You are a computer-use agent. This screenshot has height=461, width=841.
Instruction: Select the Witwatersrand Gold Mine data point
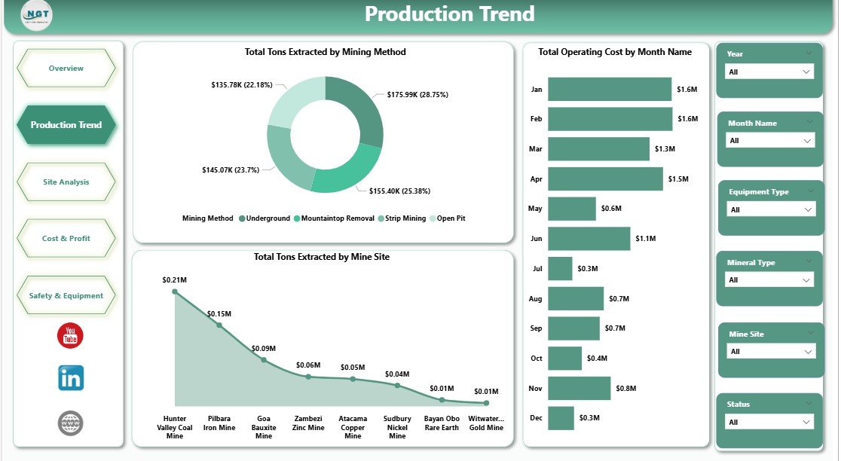[x=487, y=403]
